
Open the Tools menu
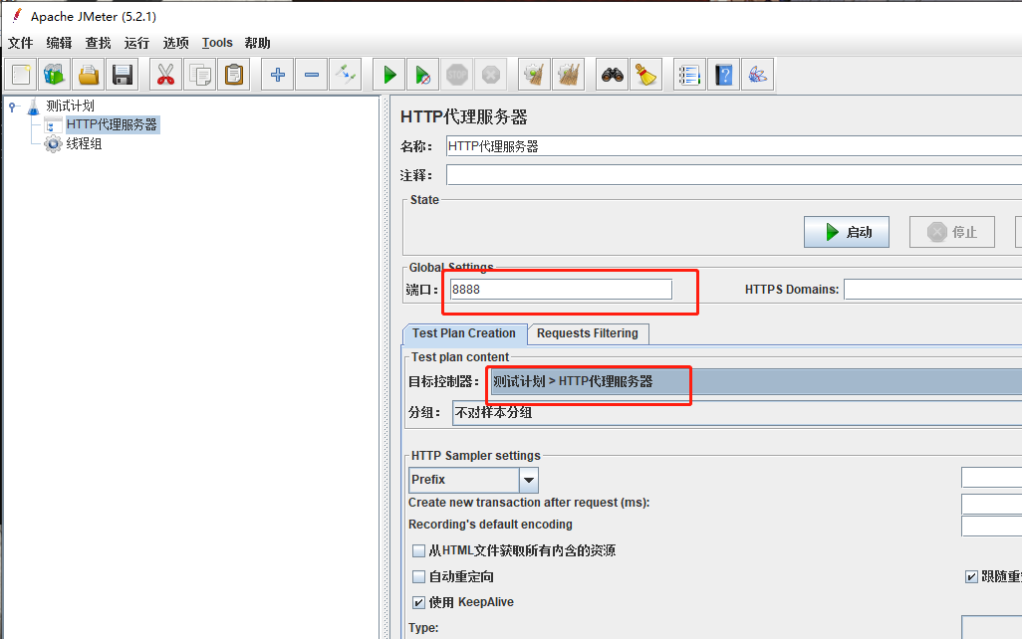217,43
